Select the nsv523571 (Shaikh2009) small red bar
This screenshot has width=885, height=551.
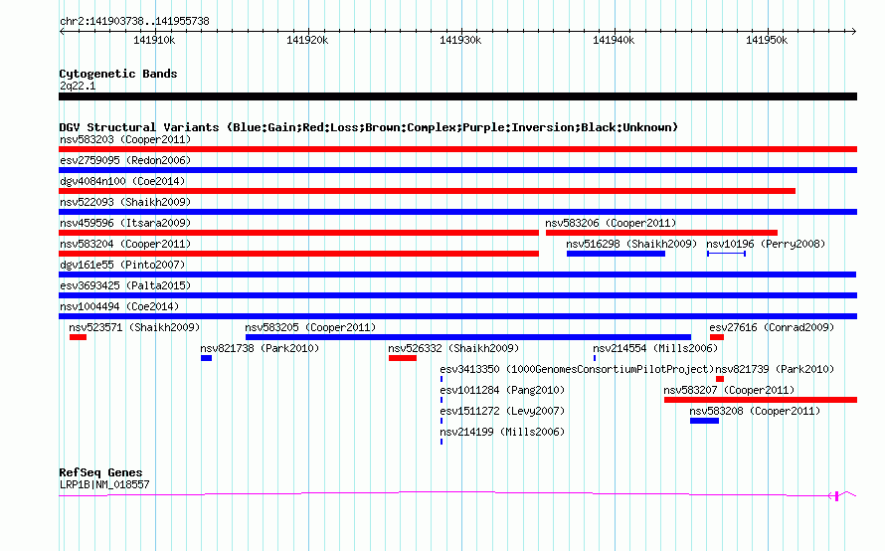(x=78, y=337)
